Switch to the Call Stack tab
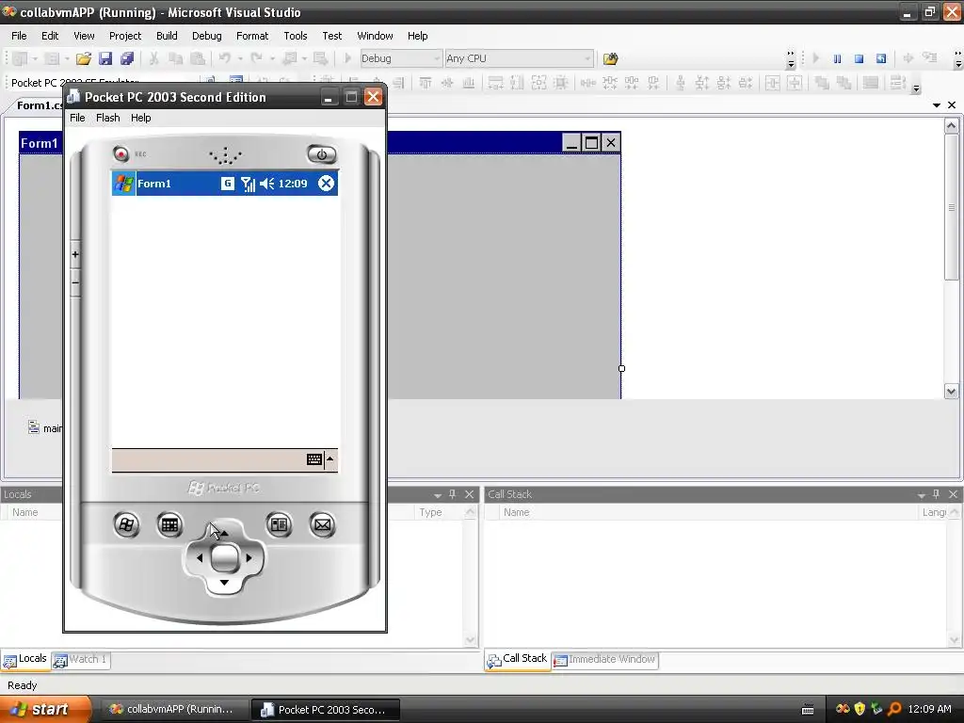Screen dimensions: 964x723 517,659
